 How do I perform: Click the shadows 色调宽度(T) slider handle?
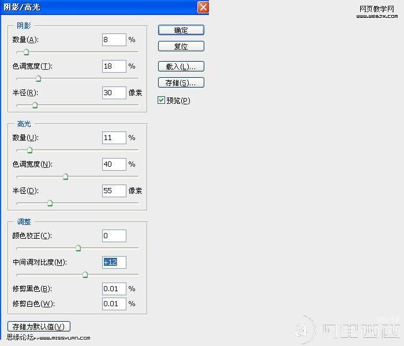point(39,78)
